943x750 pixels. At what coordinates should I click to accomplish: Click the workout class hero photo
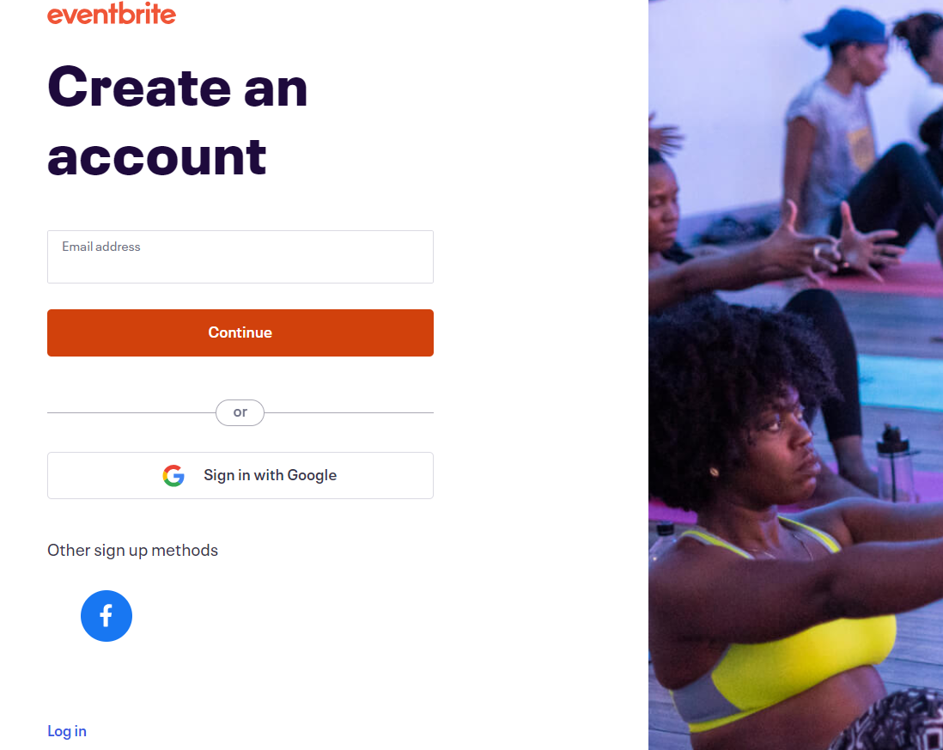coord(795,375)
